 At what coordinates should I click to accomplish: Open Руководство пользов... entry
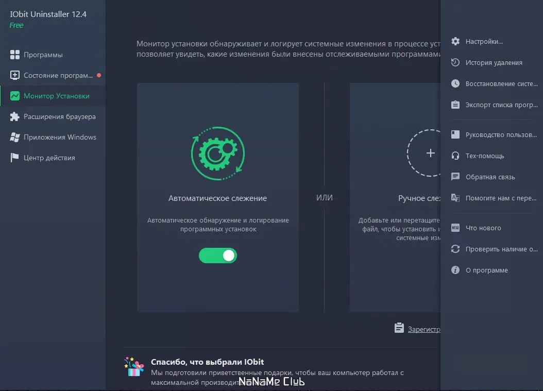tap(492, 134)
